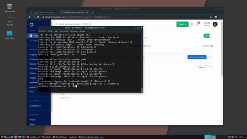Image resolution: width=247 pixels, height=139 pixels.
Task: Open the User Files desktop folder
Action: [9, 35]
